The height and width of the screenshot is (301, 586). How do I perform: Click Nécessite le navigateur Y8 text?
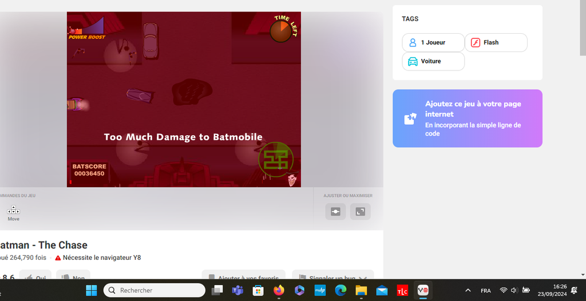click(102, 258)
